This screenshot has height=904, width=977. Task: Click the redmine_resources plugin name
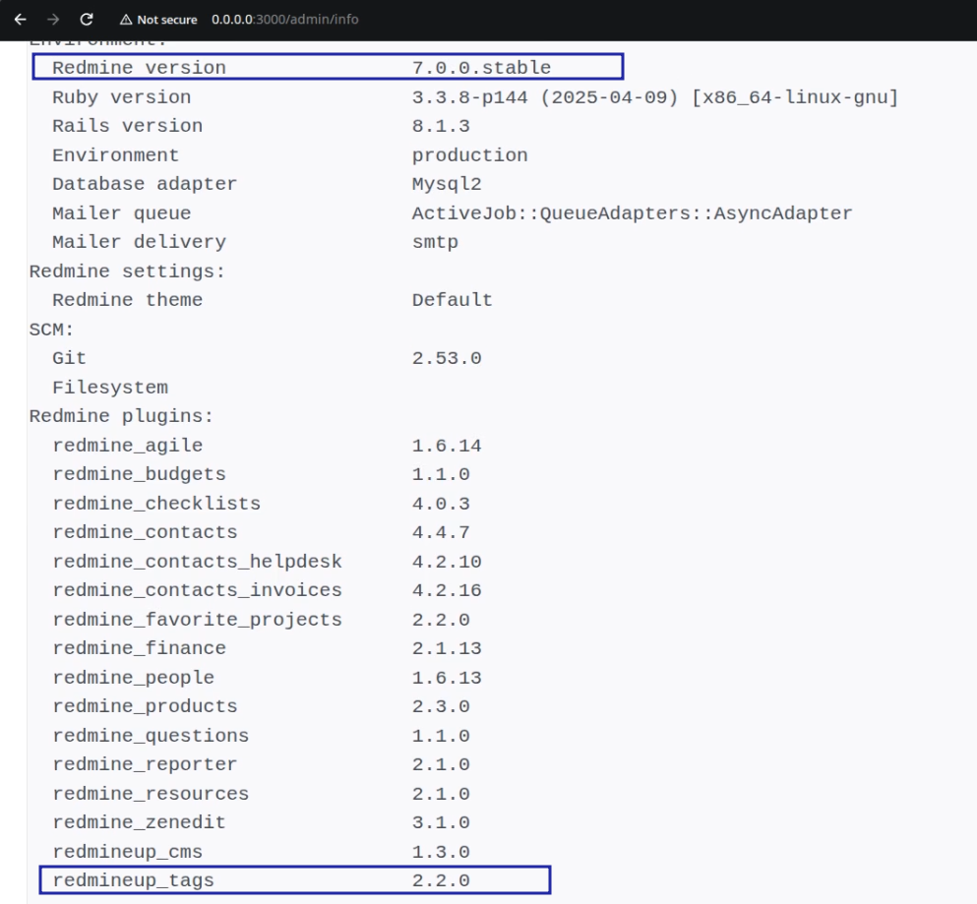tap(151, 793)
